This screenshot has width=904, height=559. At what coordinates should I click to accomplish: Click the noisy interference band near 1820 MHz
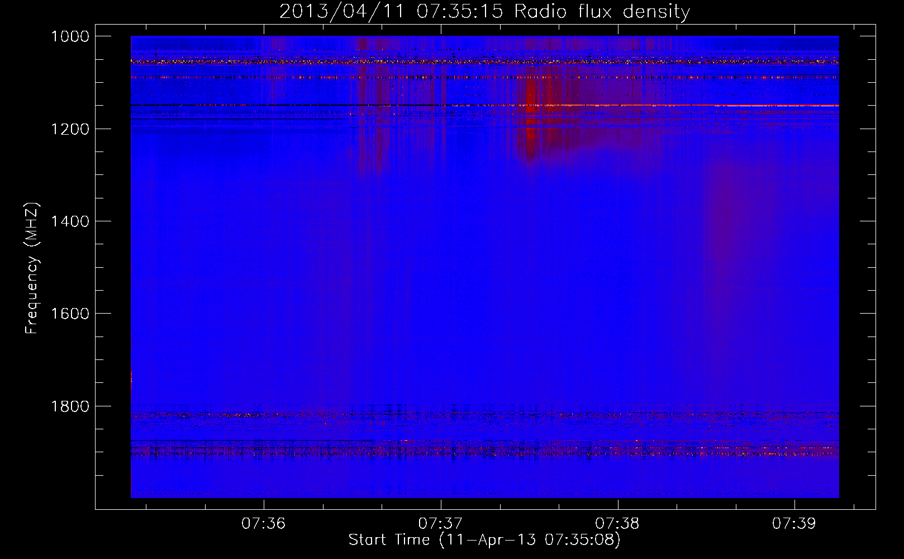point(484,415)
